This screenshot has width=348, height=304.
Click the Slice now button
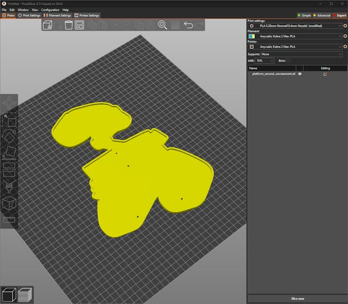click(297, 299)
